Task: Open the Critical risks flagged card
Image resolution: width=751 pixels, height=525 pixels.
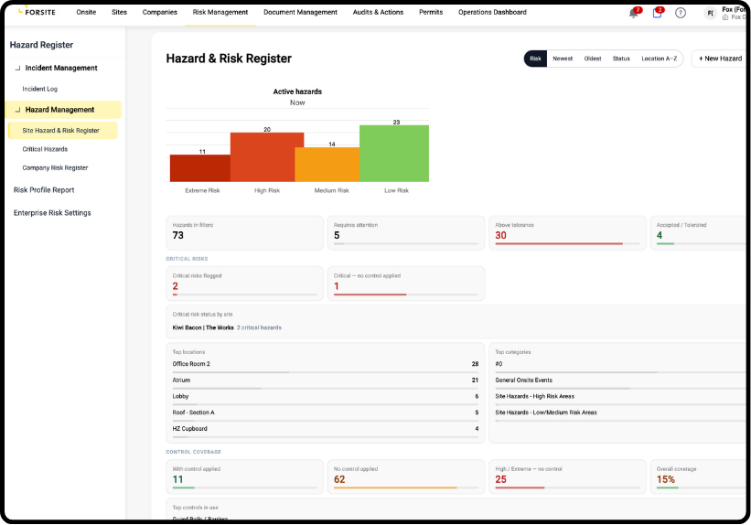Action: [x=245, y=284]
